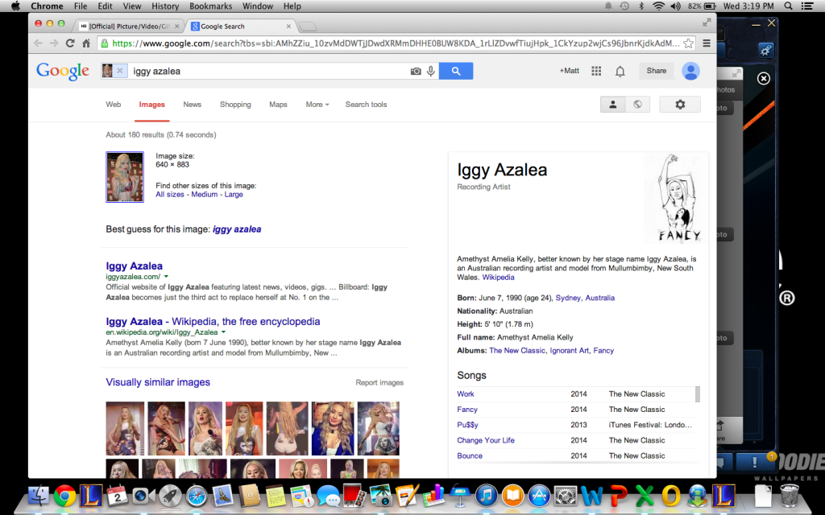Click the Share button
This screenshot has height=515, width=825.
pyautogui.click(x=656, y=71)
